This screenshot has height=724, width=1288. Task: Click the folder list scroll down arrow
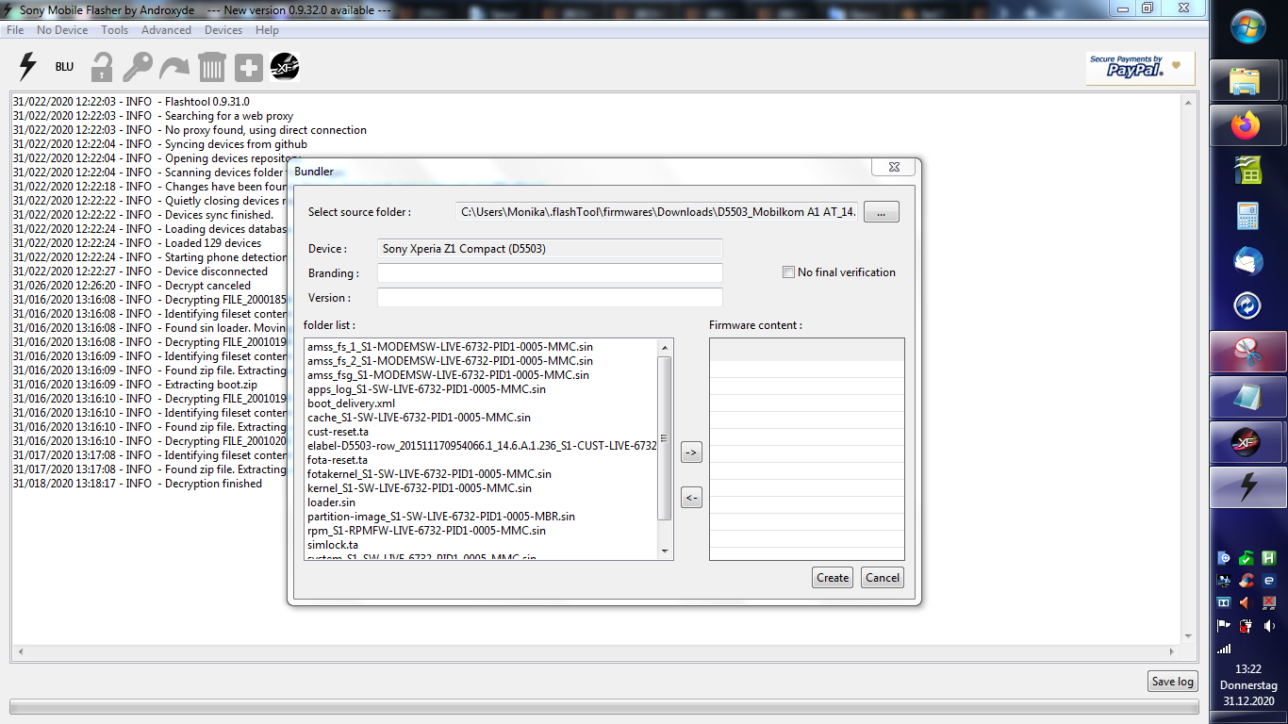(x=665, y=551)
